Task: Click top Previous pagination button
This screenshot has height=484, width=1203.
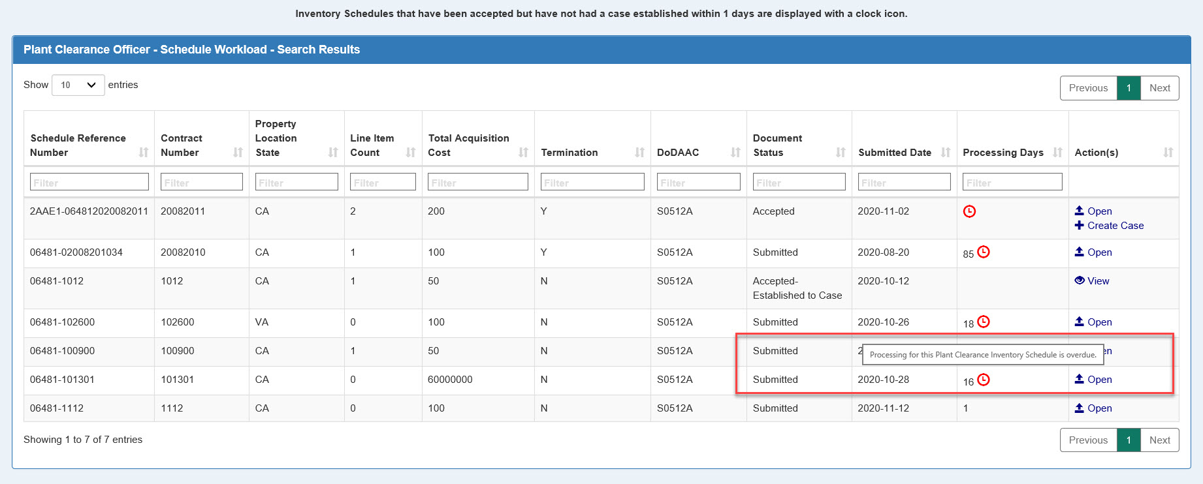Action: 1088,88
